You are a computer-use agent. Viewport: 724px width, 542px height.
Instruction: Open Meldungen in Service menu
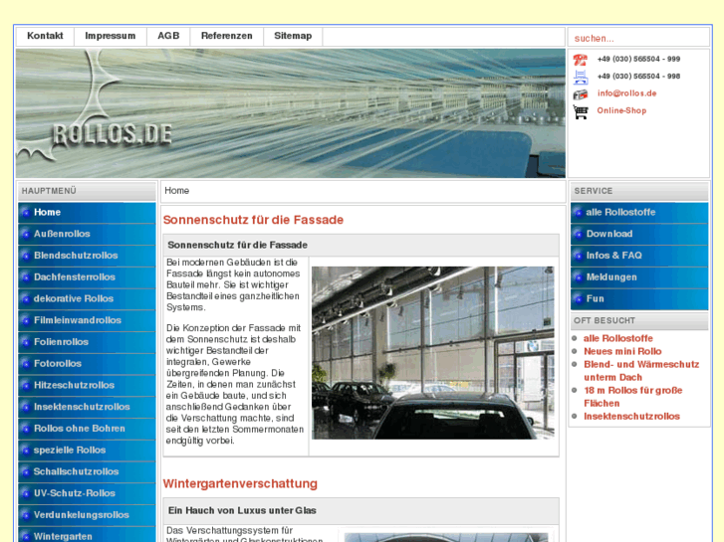(x=639, y=277)
